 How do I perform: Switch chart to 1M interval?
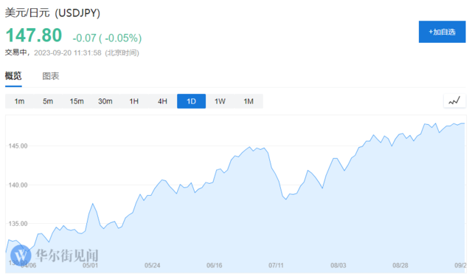(x=249, y=101)
